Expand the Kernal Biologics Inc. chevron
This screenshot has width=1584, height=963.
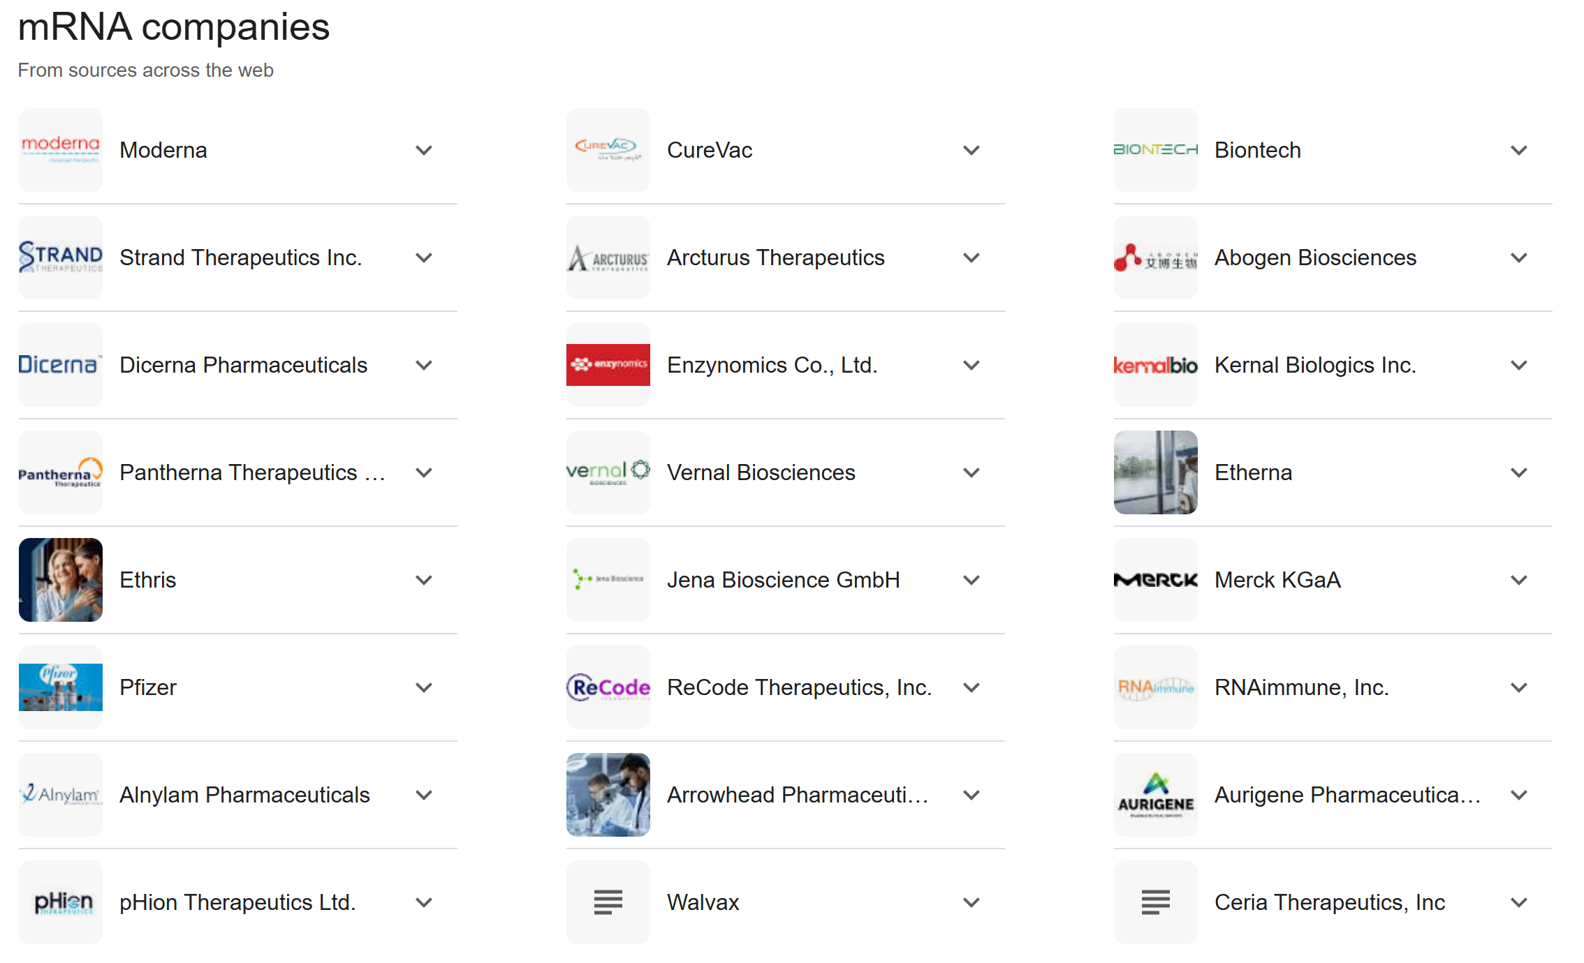pyautogui.click(x=1519, y=365)
